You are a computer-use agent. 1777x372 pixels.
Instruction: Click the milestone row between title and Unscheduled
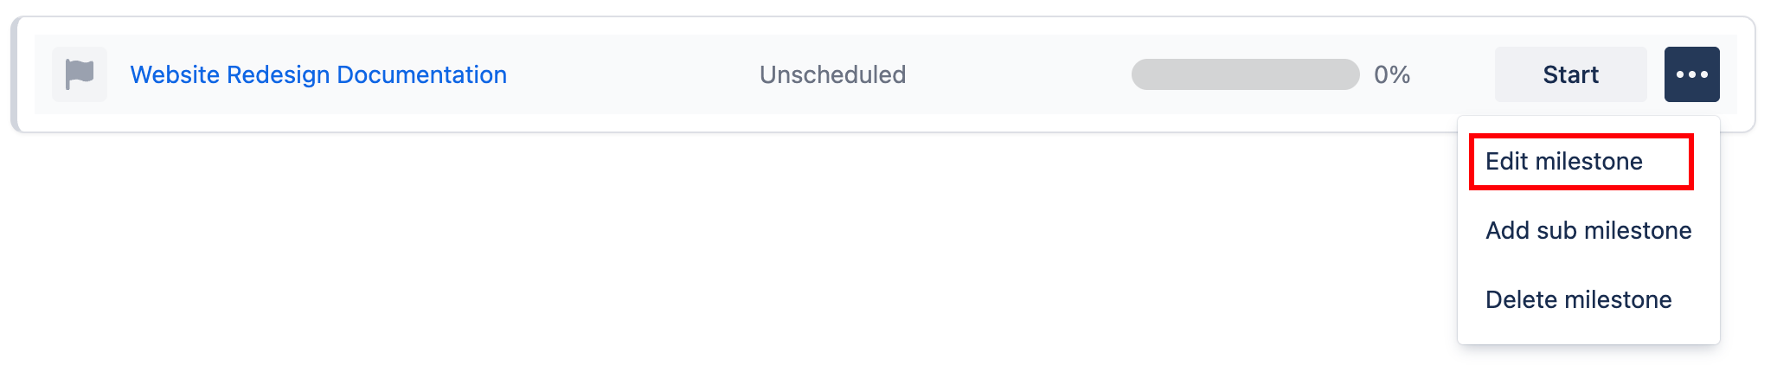coord(632,74)
